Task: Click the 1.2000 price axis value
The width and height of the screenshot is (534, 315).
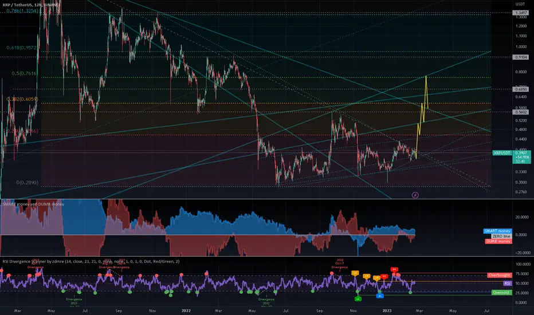Action: pyautogui.click(x=521, y=26)
